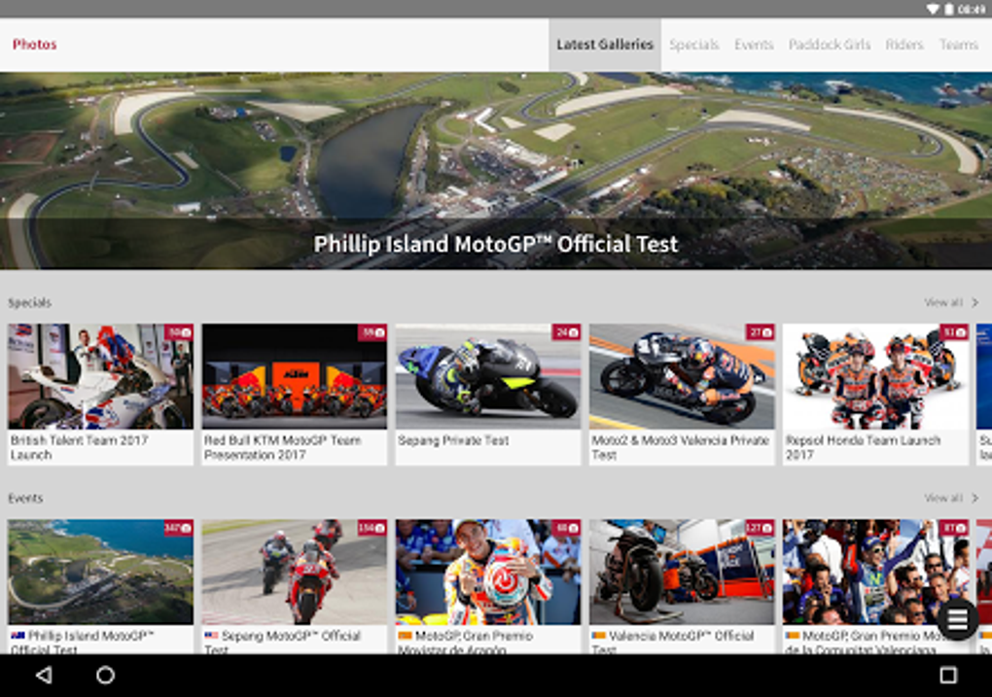Click View all in Events section

(x=943, y=498)
